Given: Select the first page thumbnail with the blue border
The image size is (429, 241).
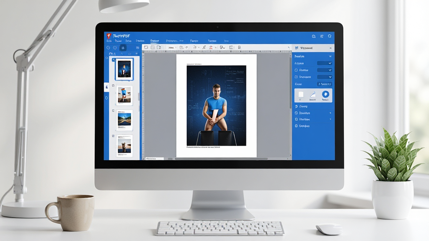Looking at the screenshot, I should (124, 69).
